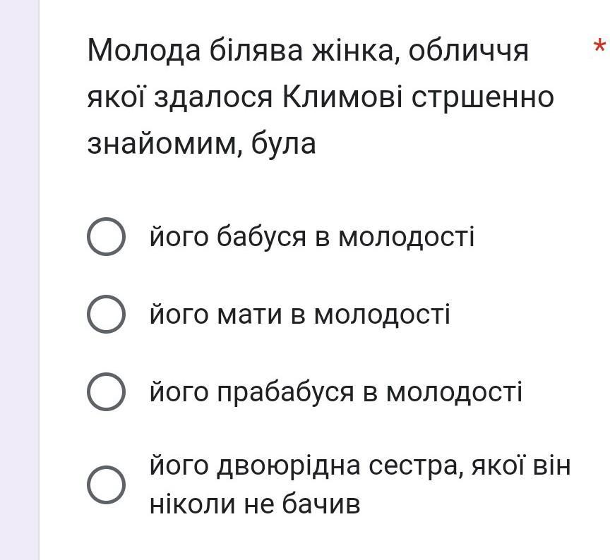The width and height of the screenshot is (610, 560).
Task: Click the label line "його двоюрідна сестра, якої він"
Action: [360, 466]
